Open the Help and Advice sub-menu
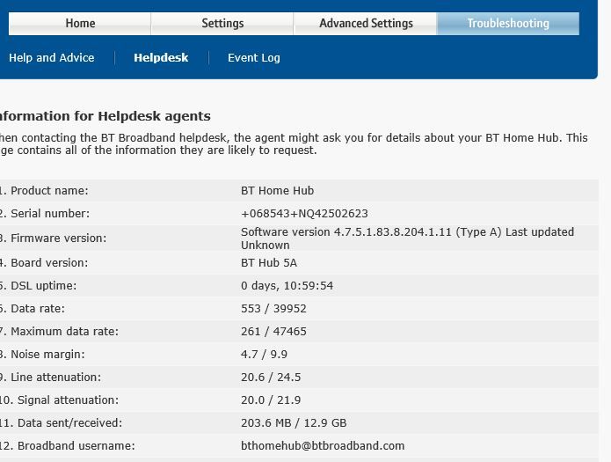 click(52, 58)
